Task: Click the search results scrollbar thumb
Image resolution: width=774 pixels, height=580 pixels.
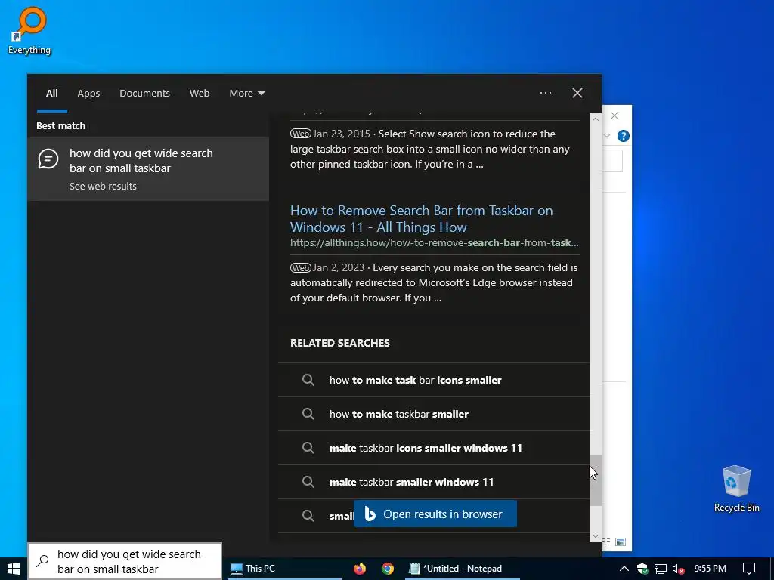Action: 596,480
